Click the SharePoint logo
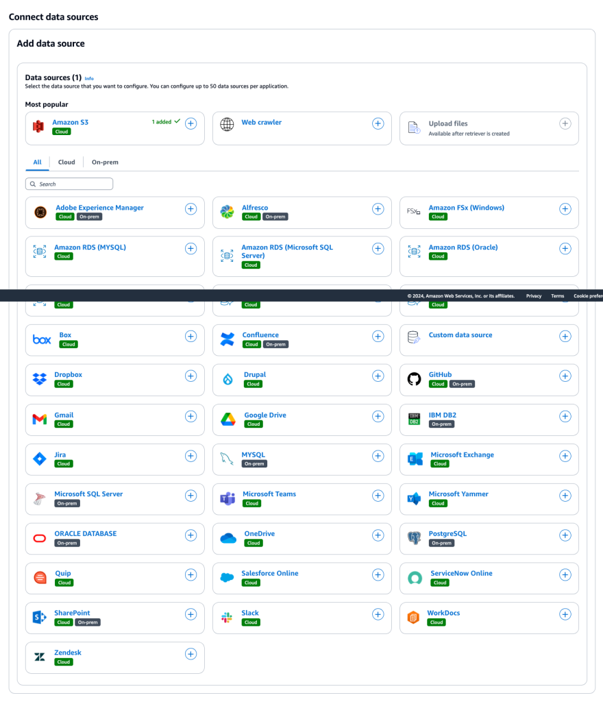Viewport: 603px width, 702px height. coord(40,618)
